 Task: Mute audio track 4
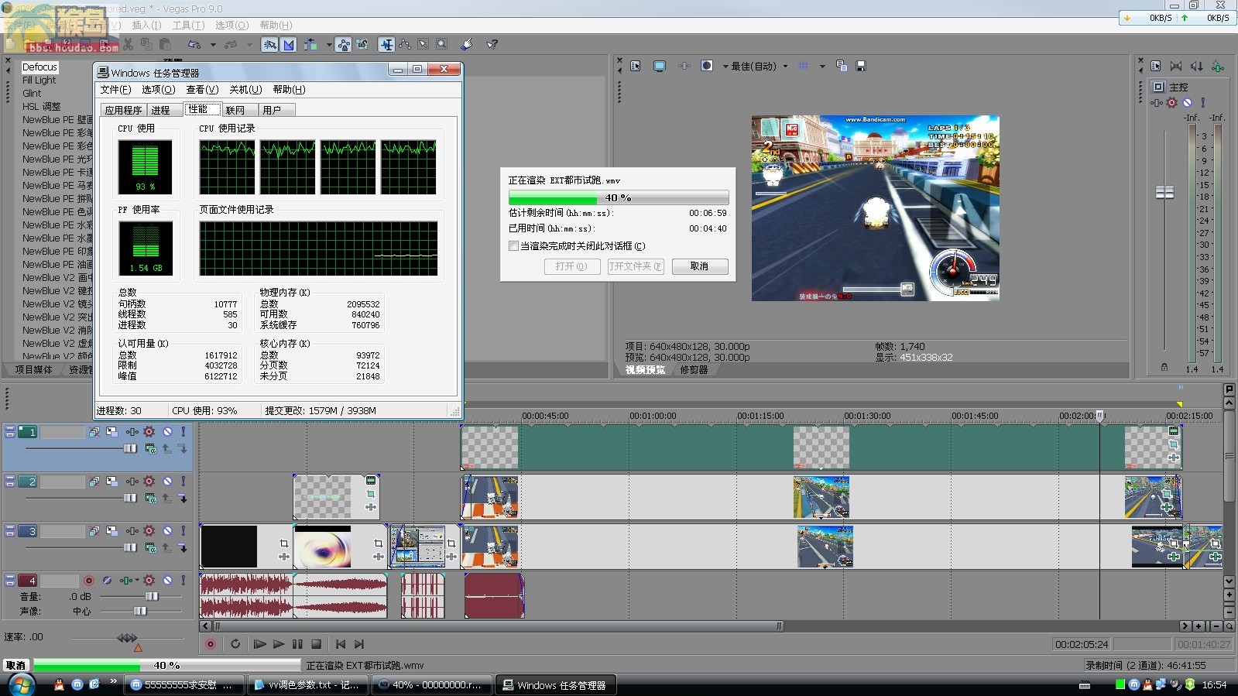(167, 581)
